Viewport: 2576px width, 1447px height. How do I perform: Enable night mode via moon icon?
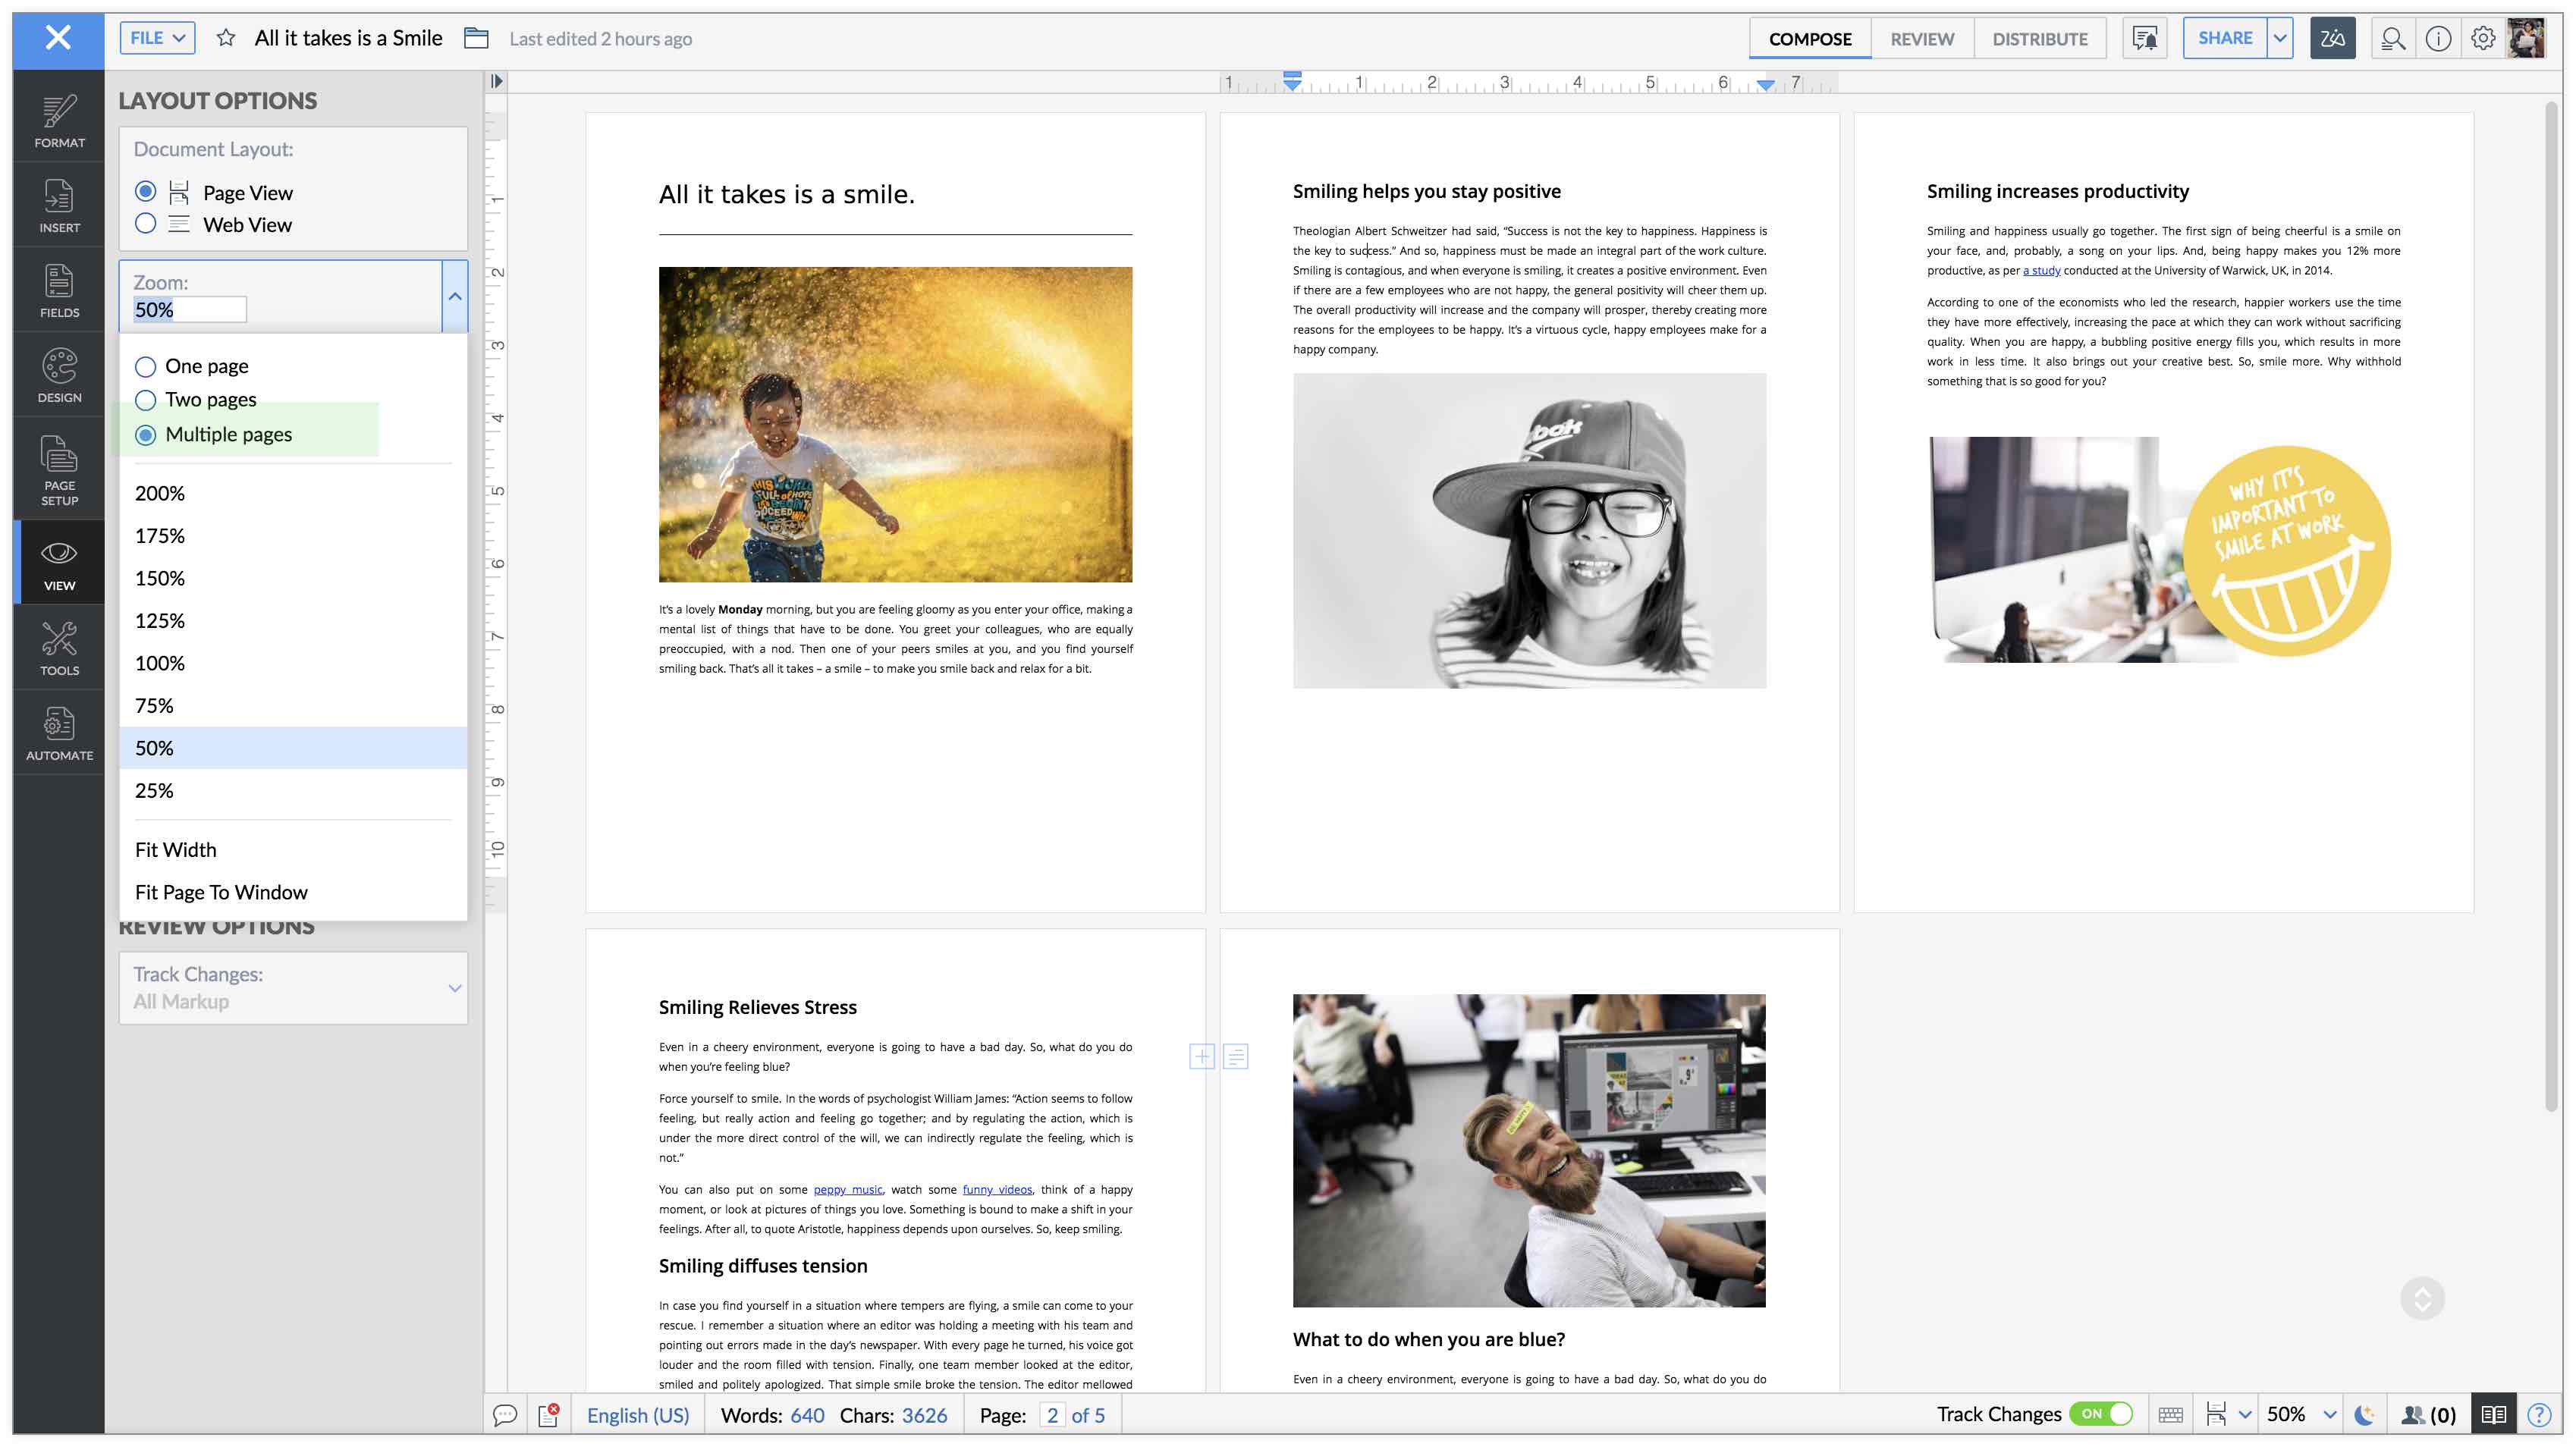(x=2363, y=1414)
